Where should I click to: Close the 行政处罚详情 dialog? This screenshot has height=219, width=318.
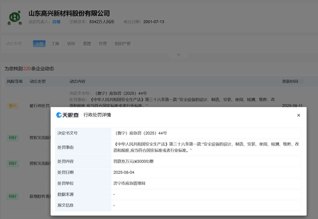coord(298,115)
